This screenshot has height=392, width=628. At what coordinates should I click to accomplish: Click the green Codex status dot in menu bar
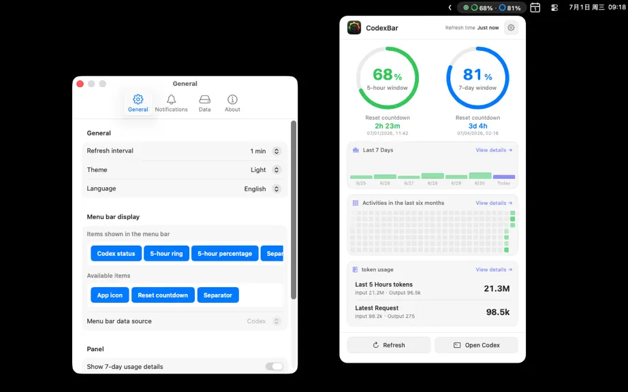[x=466, y=7]
